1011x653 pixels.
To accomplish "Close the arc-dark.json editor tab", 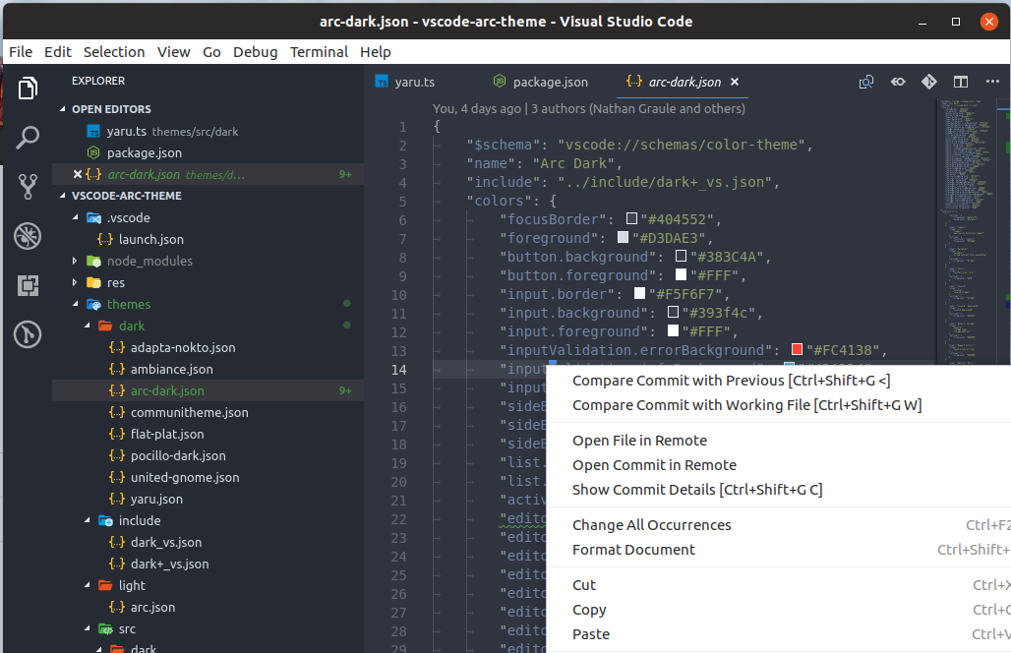I will (x=735, y=82).
